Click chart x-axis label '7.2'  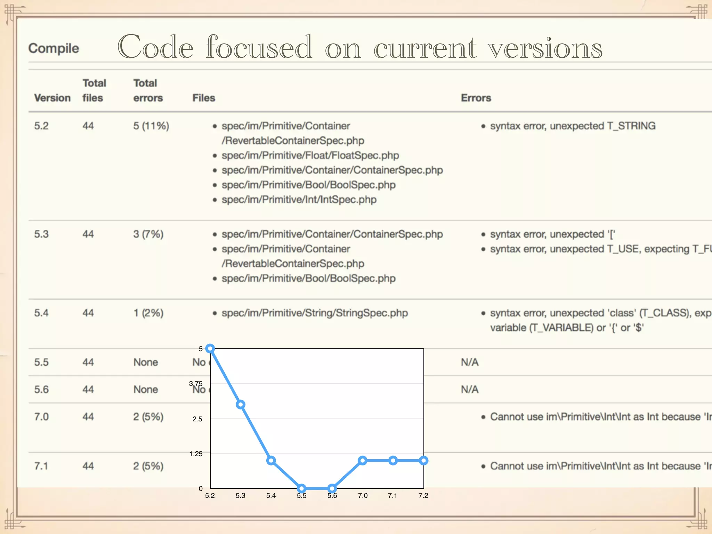[x=423, y=495]
